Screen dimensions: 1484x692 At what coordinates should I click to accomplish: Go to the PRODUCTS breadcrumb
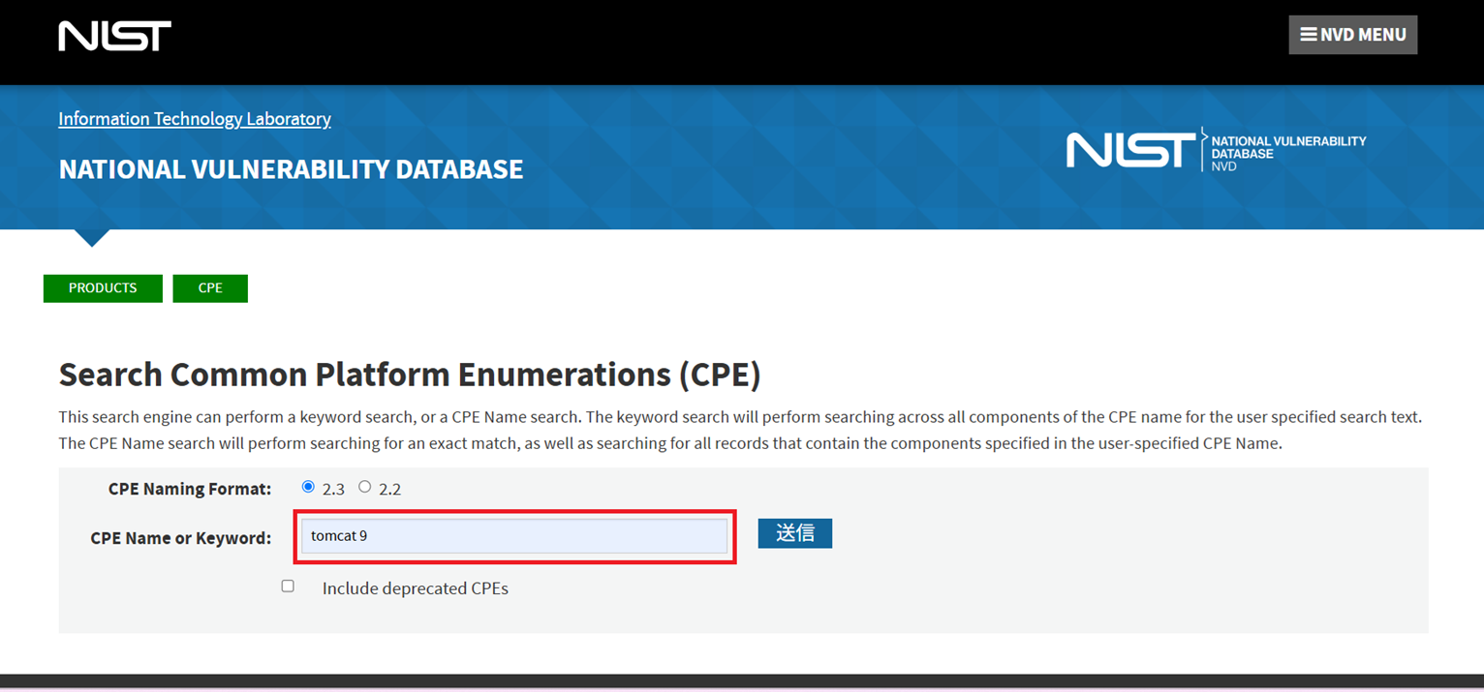pyautogui.click(x=103, y=288)
